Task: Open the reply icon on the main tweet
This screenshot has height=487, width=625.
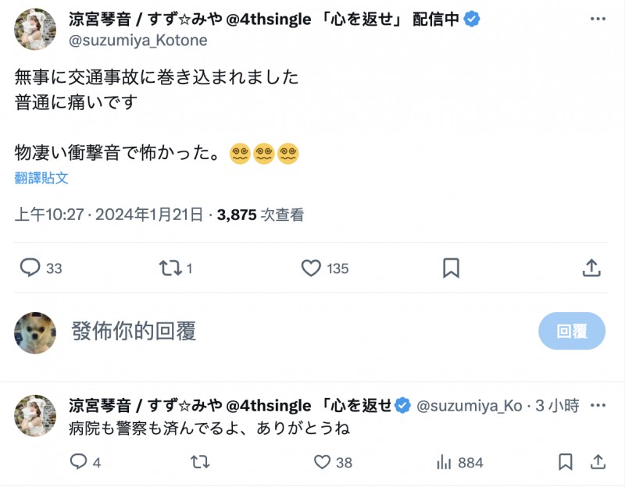Action: [x=31, y=268]
